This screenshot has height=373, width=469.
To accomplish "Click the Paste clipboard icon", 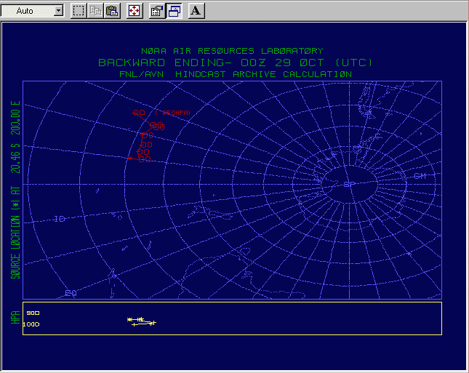I will tap(111, 11).
